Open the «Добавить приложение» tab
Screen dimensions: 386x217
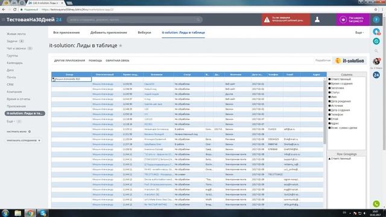(109, 33)
